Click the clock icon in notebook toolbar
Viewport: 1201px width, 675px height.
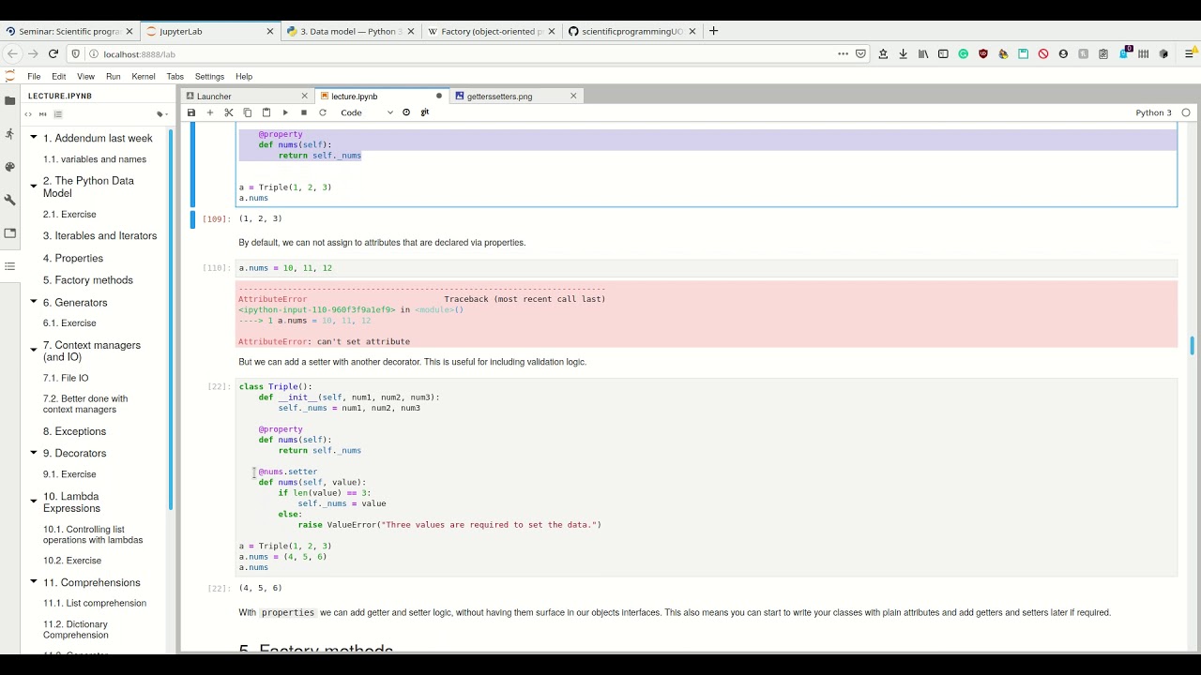tap(406, 112)
